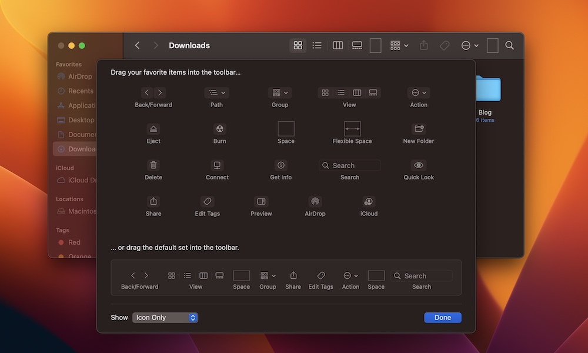Open the Show 'Icon Only' dropdown
Viewport: 588px width, 353px height.
(165, 317)
